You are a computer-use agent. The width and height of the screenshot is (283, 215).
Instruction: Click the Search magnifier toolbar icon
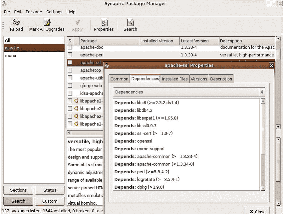tap(130, 22)
